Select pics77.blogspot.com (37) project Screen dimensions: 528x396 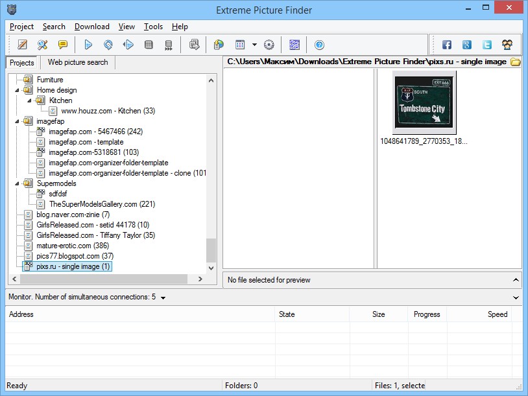point(75,256)
